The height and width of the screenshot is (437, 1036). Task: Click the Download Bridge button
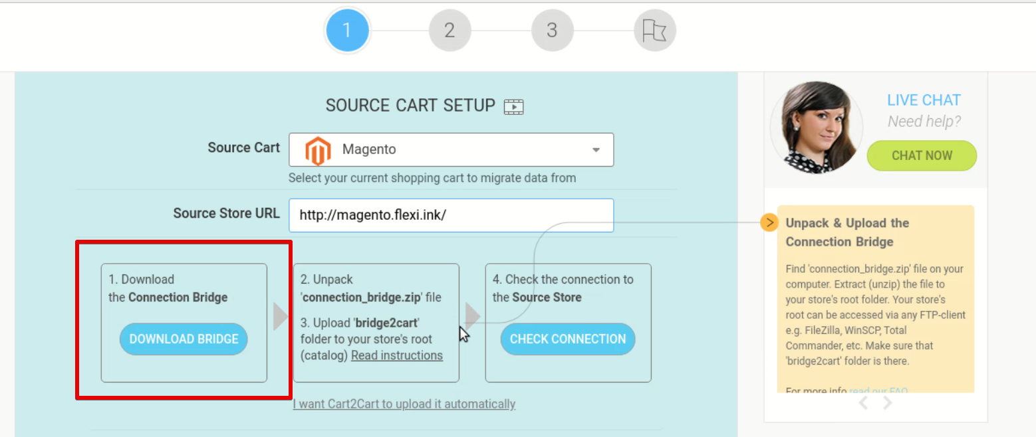(184, 339)
